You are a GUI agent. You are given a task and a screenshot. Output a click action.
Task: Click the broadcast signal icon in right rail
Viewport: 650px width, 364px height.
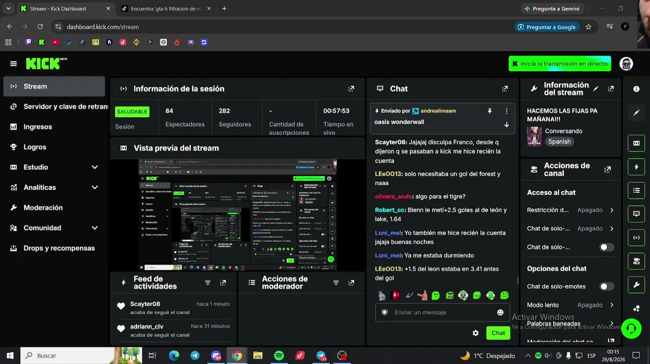click(x=636, y=238)
